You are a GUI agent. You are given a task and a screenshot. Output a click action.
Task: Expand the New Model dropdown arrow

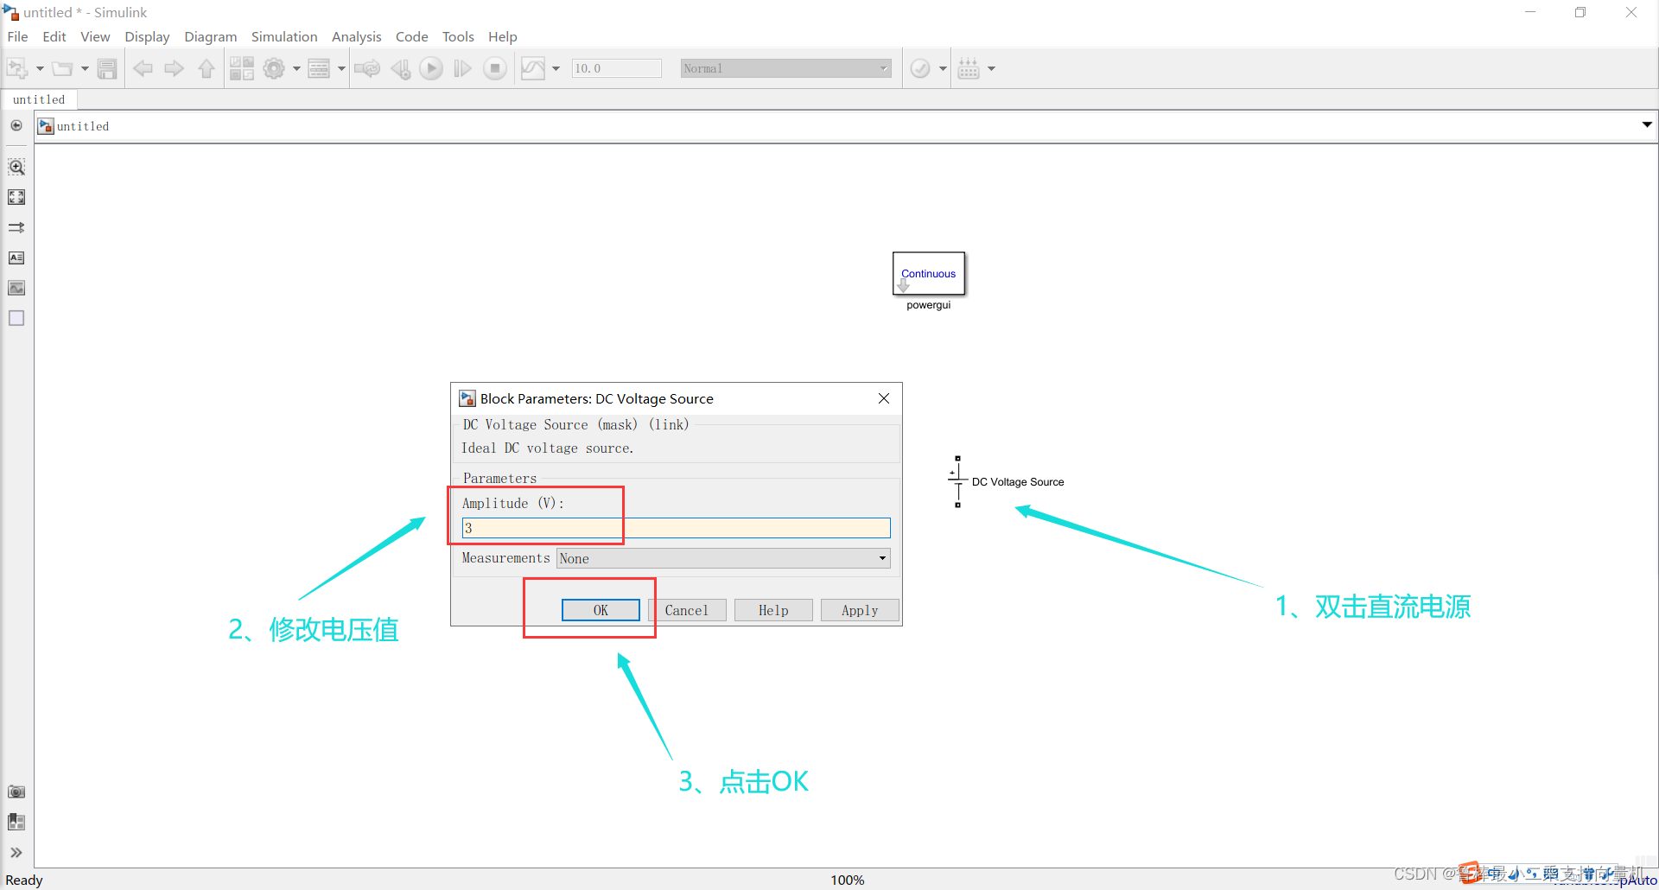pyautogui.click(x=40, y=68)
